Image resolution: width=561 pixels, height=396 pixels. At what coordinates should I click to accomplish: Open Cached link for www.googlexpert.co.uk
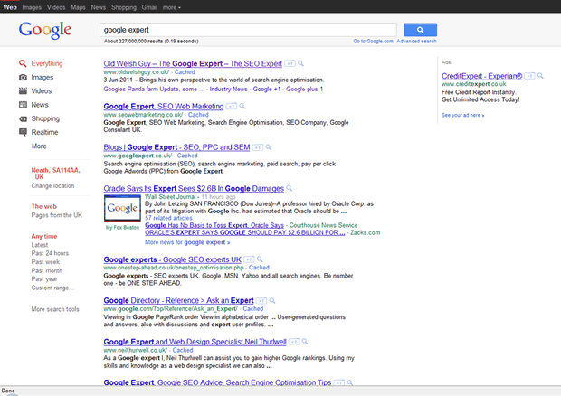187,156
